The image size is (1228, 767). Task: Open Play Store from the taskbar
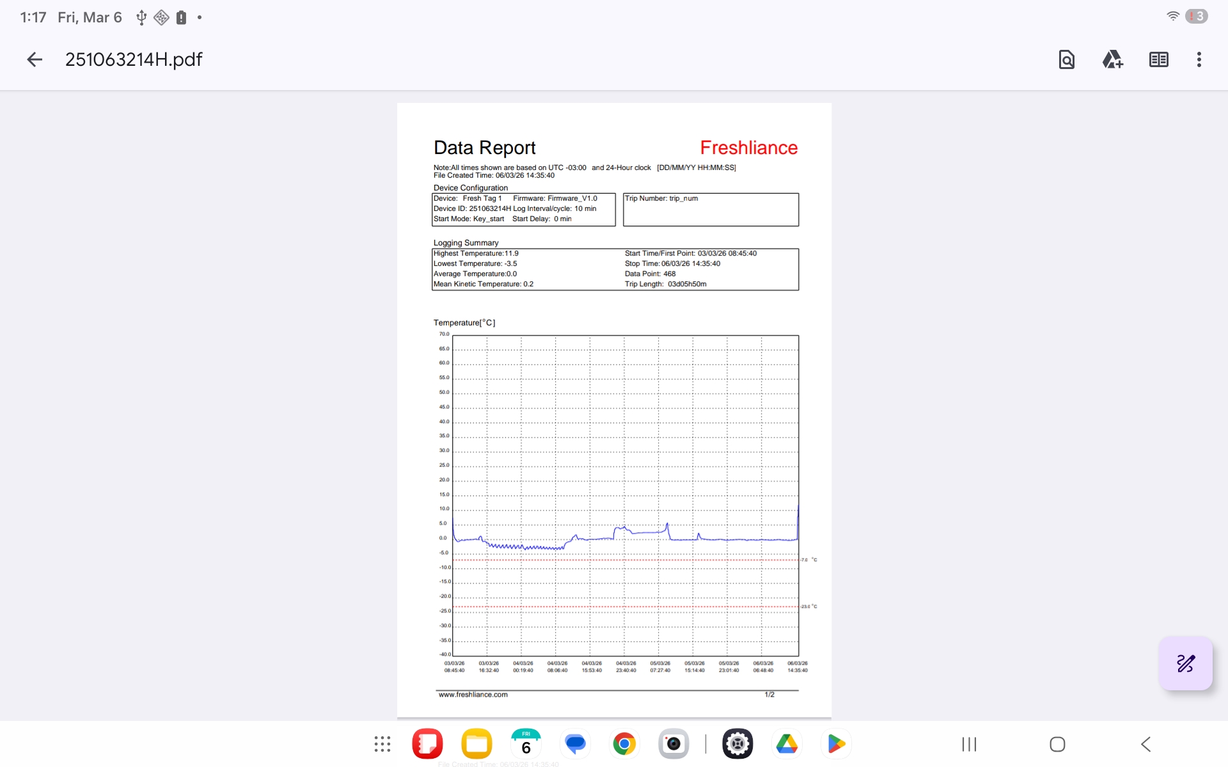click(x=836, y=744)
